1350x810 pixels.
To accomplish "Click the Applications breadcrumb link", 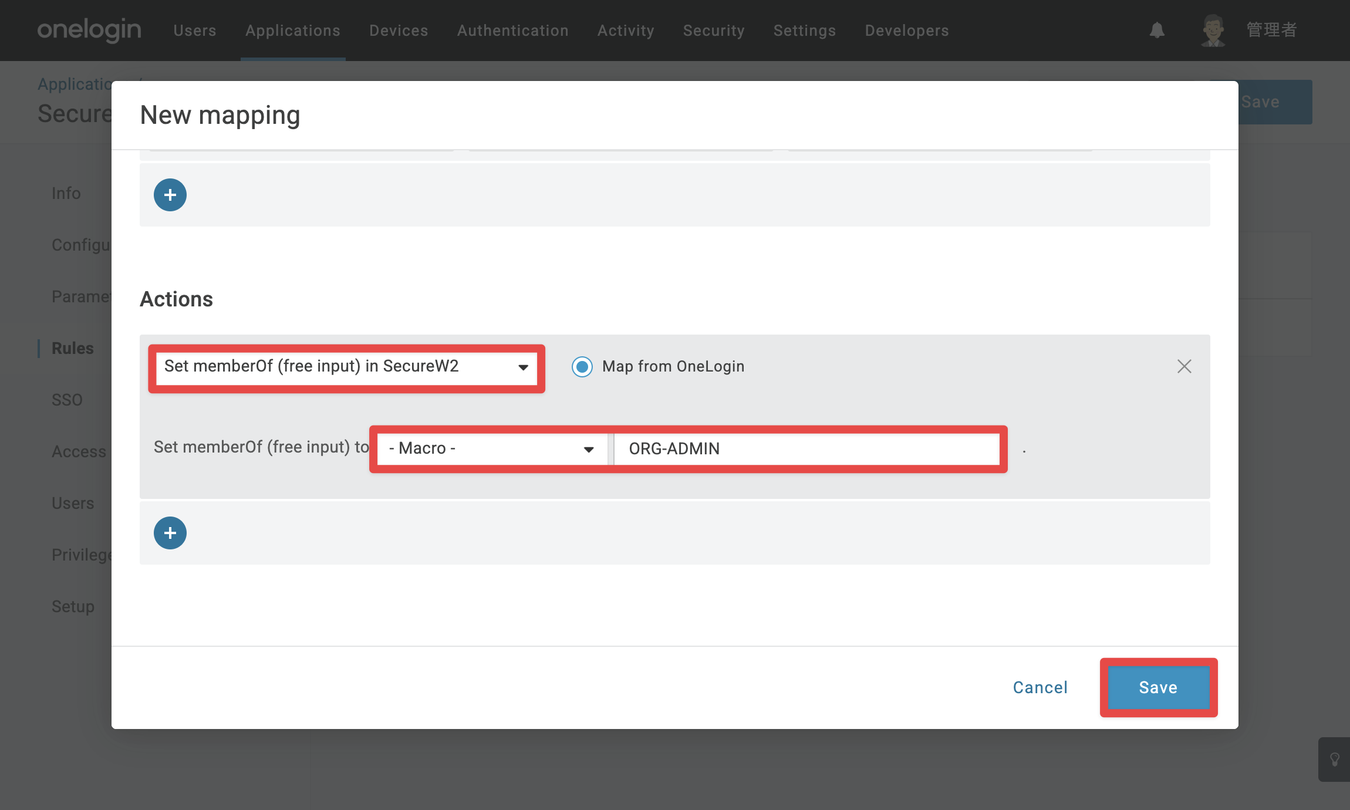I will (x=75, y=84).
